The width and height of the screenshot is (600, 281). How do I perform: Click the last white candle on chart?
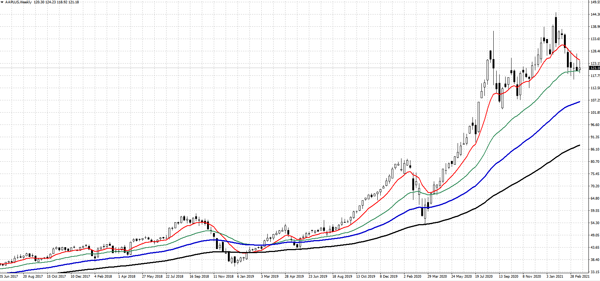(580, 68)
